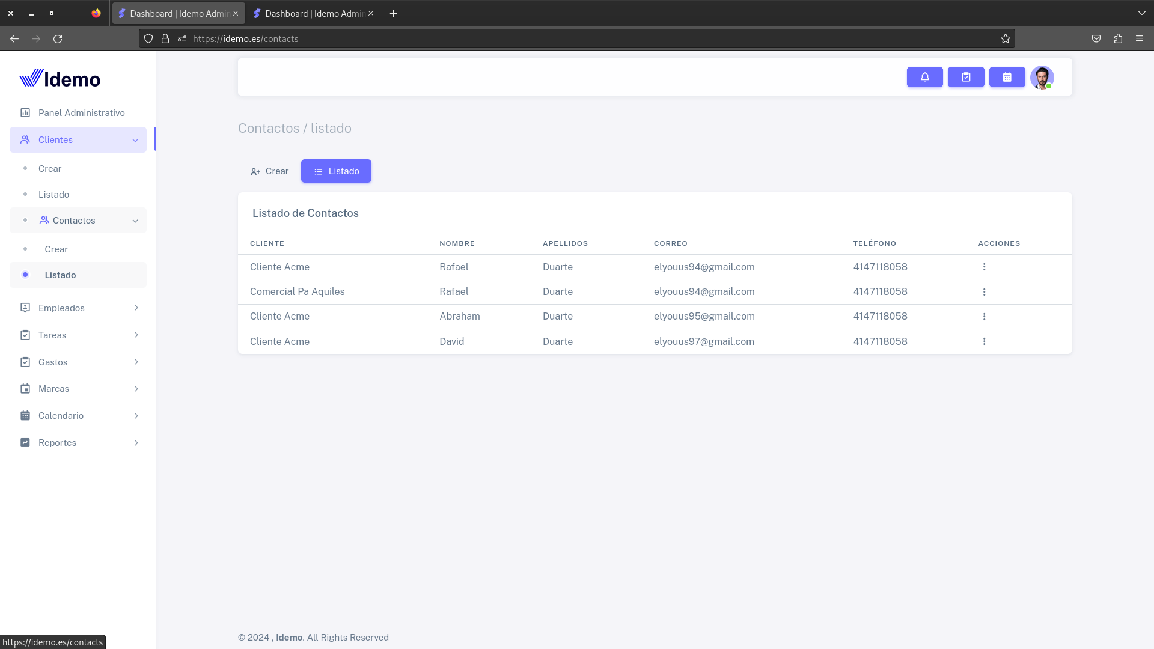The image size is (1154, 649).
Task: Select Listado under Clientes in sidebar
Action: pyautogui.click(x=53, y=195)
